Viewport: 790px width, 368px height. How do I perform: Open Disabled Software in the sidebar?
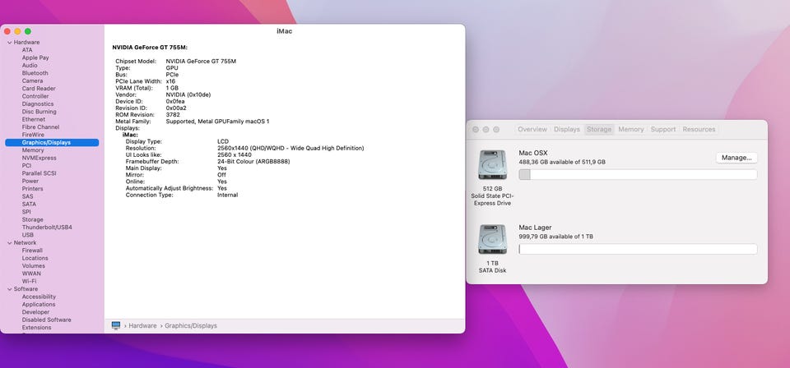click(47, 320)
